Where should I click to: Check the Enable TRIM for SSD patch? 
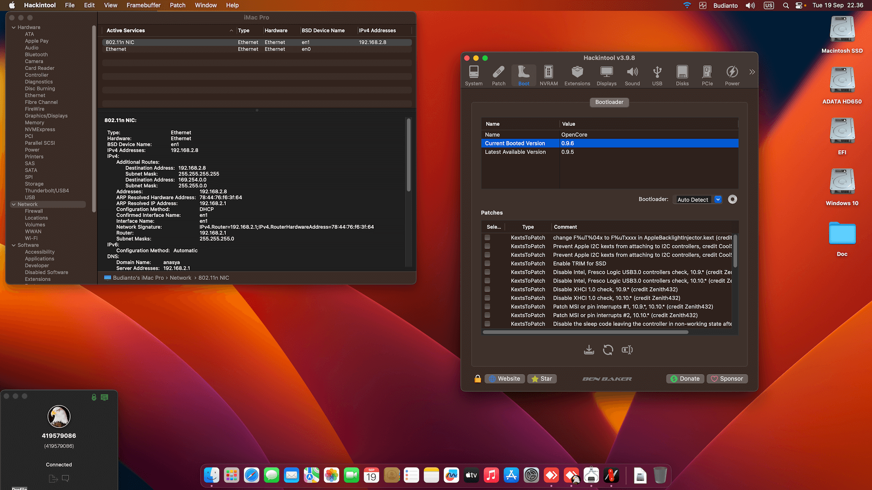point(487,264)
